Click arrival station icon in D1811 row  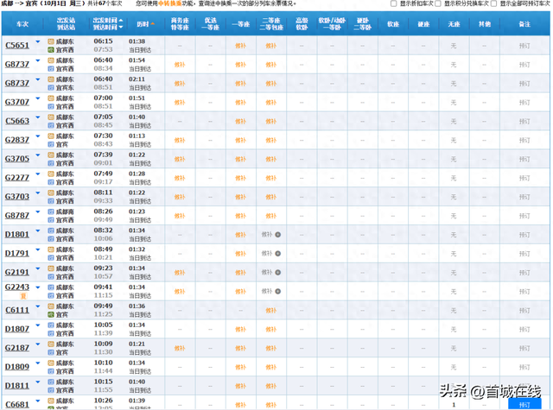51,390
